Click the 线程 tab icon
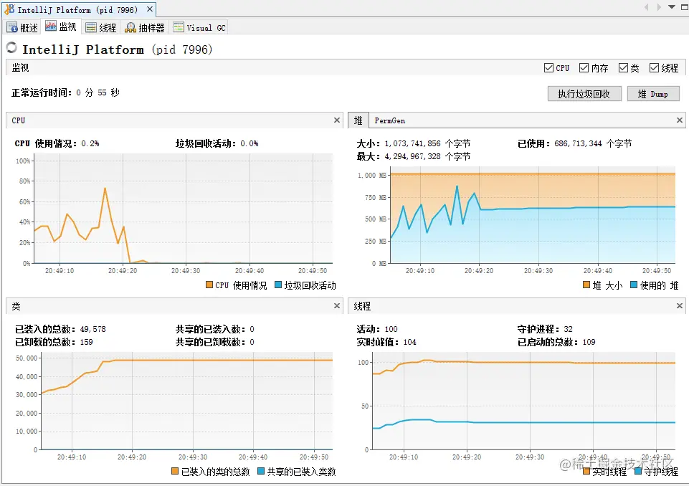689x486 pixels. [x=91, y=28]
